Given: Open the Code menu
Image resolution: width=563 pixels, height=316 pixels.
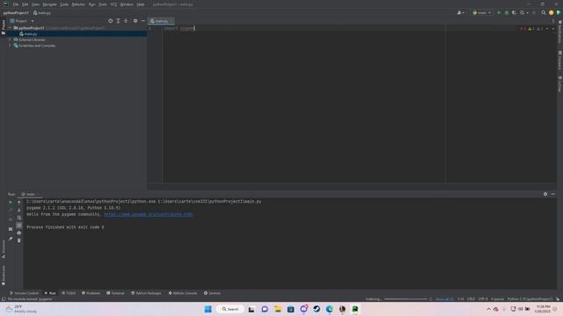Looking at the screenshot, I should click(x=64, y=4).
